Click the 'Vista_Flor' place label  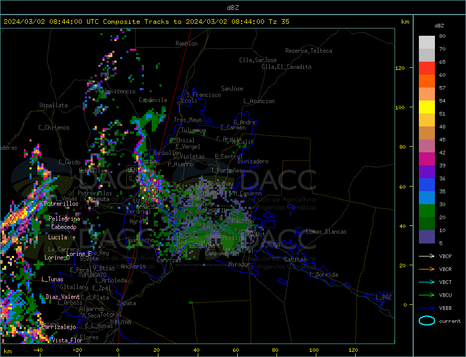point(67,340)
